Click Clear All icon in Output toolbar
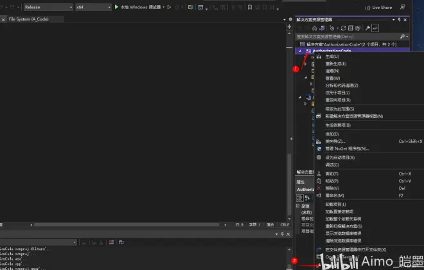This screenshot has height=270, width=424. coord(111,242)
